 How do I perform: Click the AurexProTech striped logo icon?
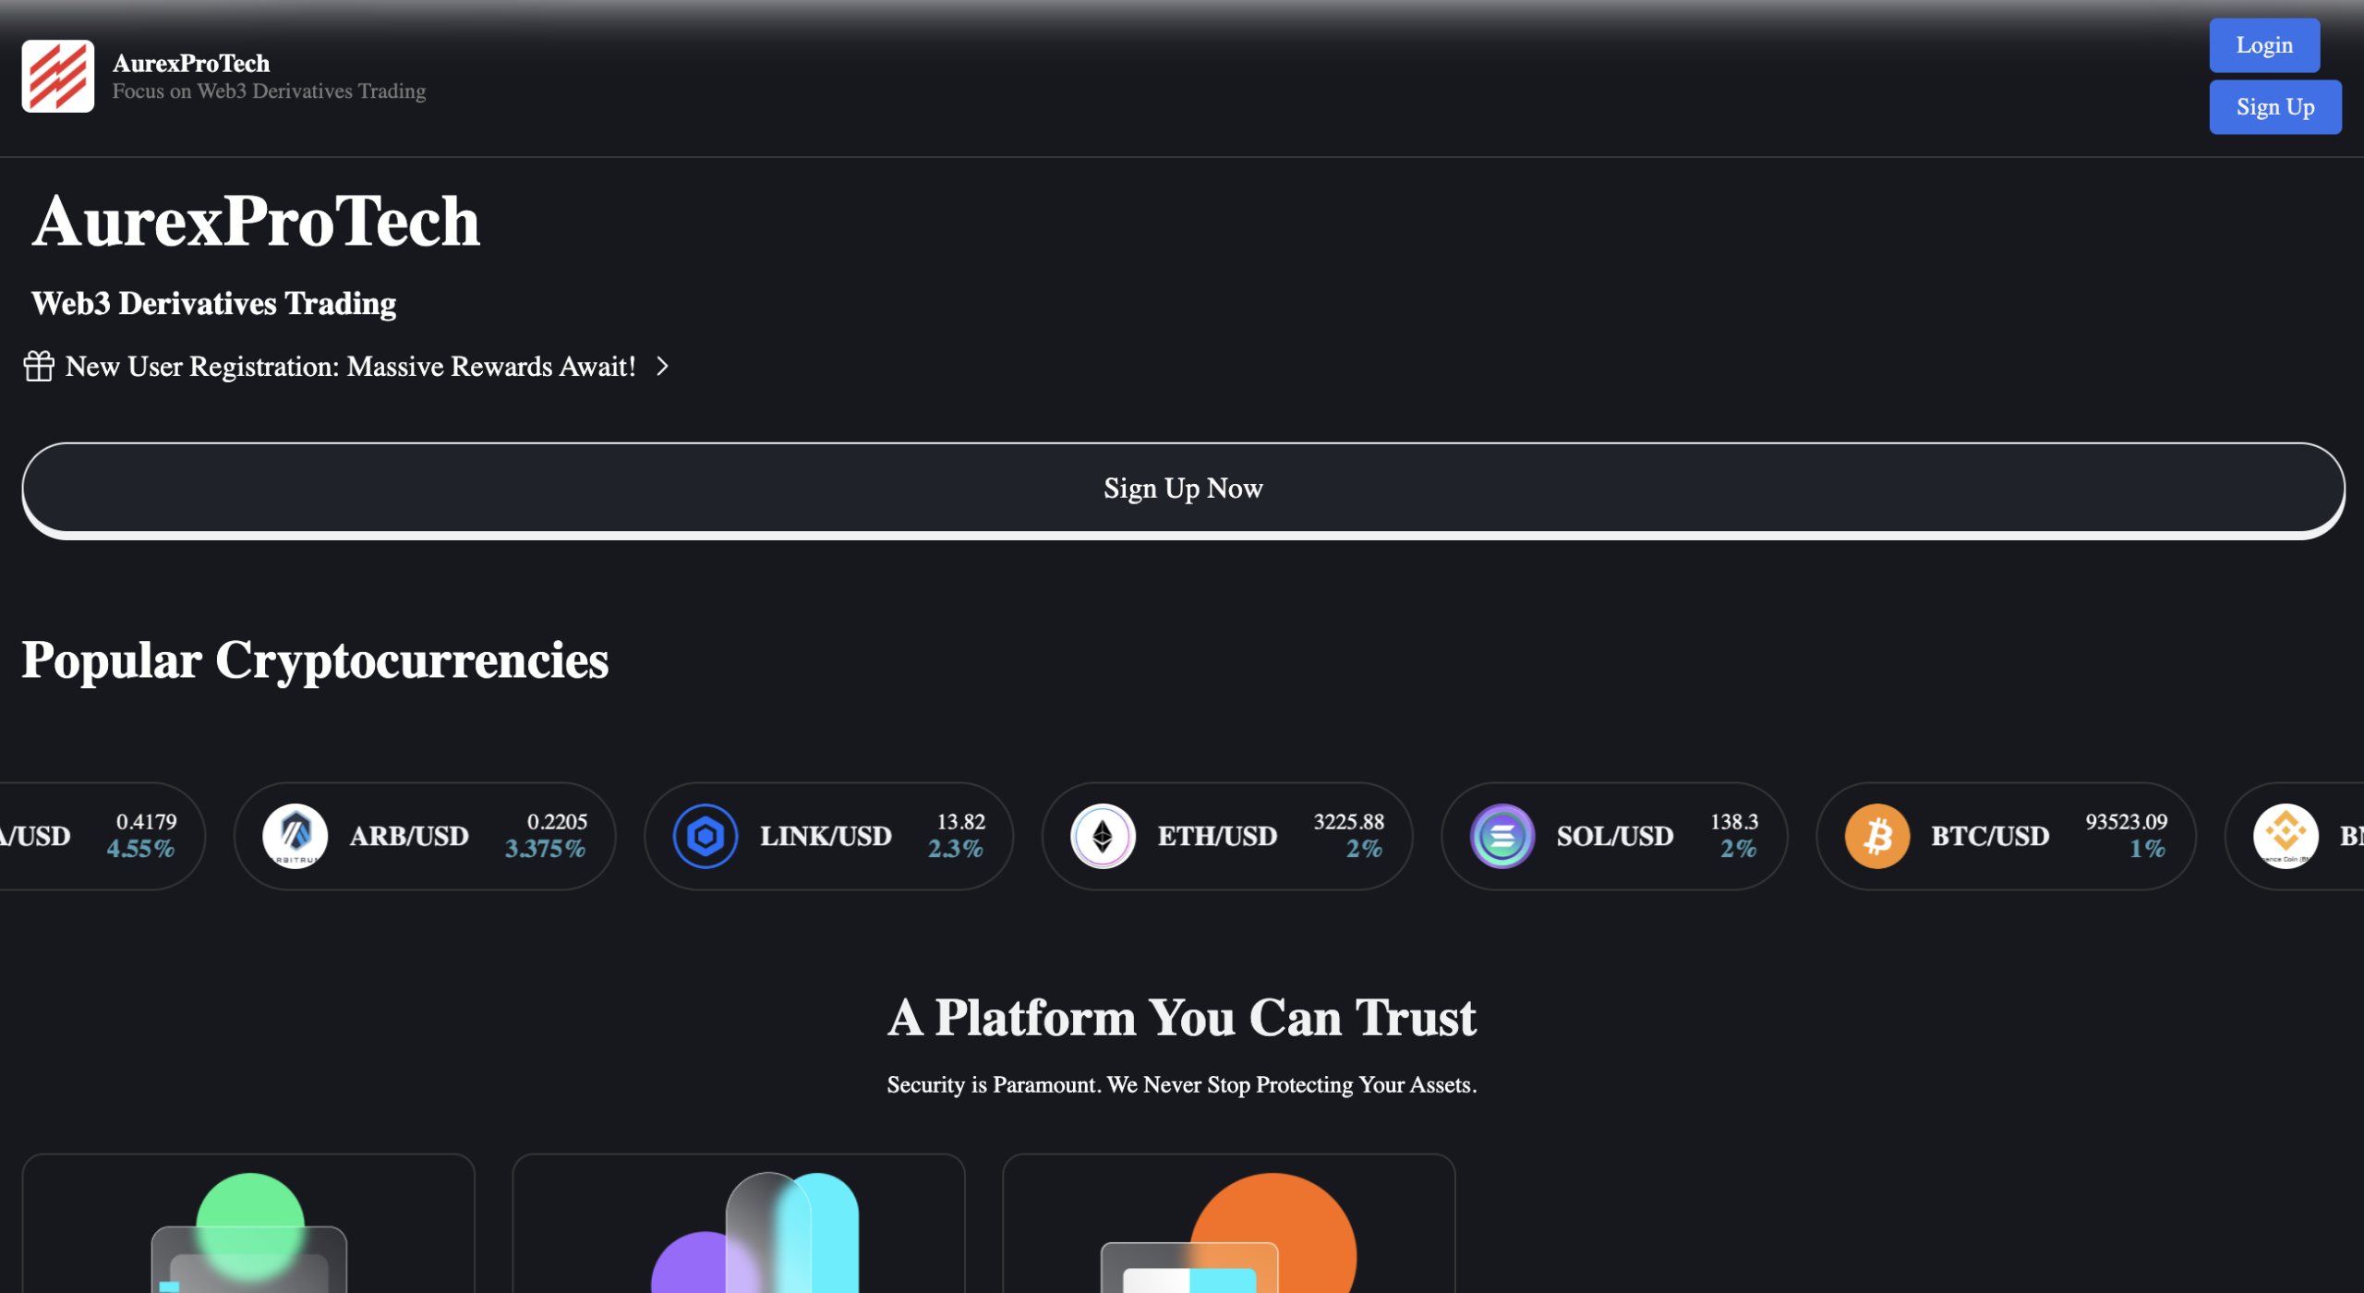click(57, 76)
